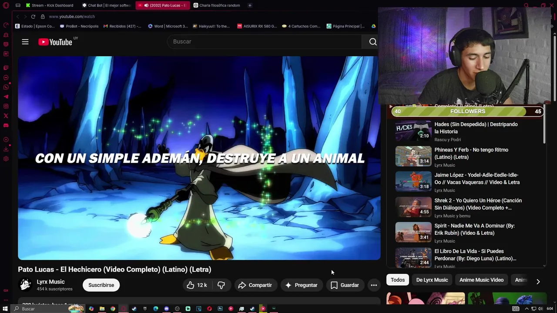The image size is (557, 313).
Task: Click the site info lock icon
Action: (x=43, y=17)
